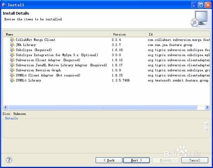The height and width of the screenshot is (168, 213).
Task: Click the left arrow of horizontal scrollbar
Action: pos(5,107)
